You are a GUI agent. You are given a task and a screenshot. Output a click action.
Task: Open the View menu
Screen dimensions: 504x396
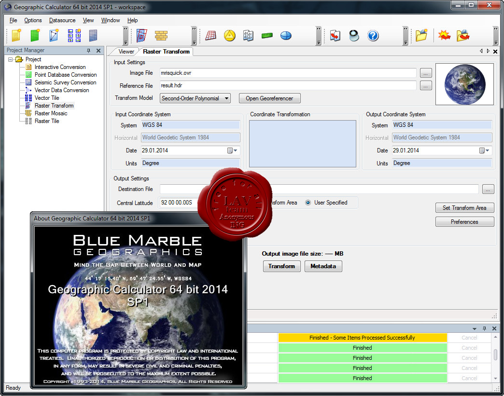point(88,20)
